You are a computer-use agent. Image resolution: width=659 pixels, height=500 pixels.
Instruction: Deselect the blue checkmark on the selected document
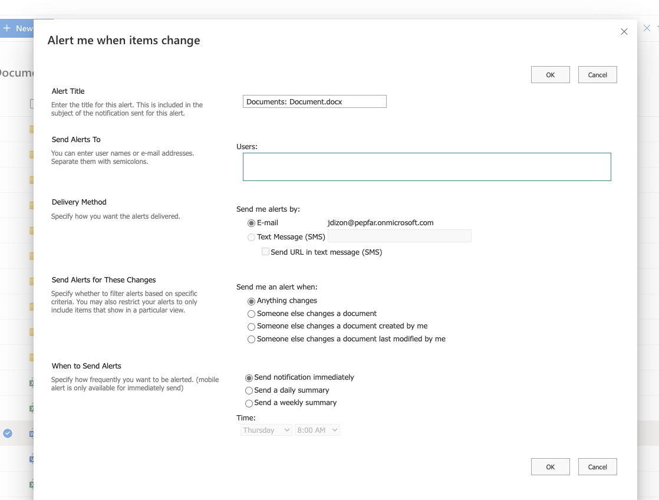point(8,433)
